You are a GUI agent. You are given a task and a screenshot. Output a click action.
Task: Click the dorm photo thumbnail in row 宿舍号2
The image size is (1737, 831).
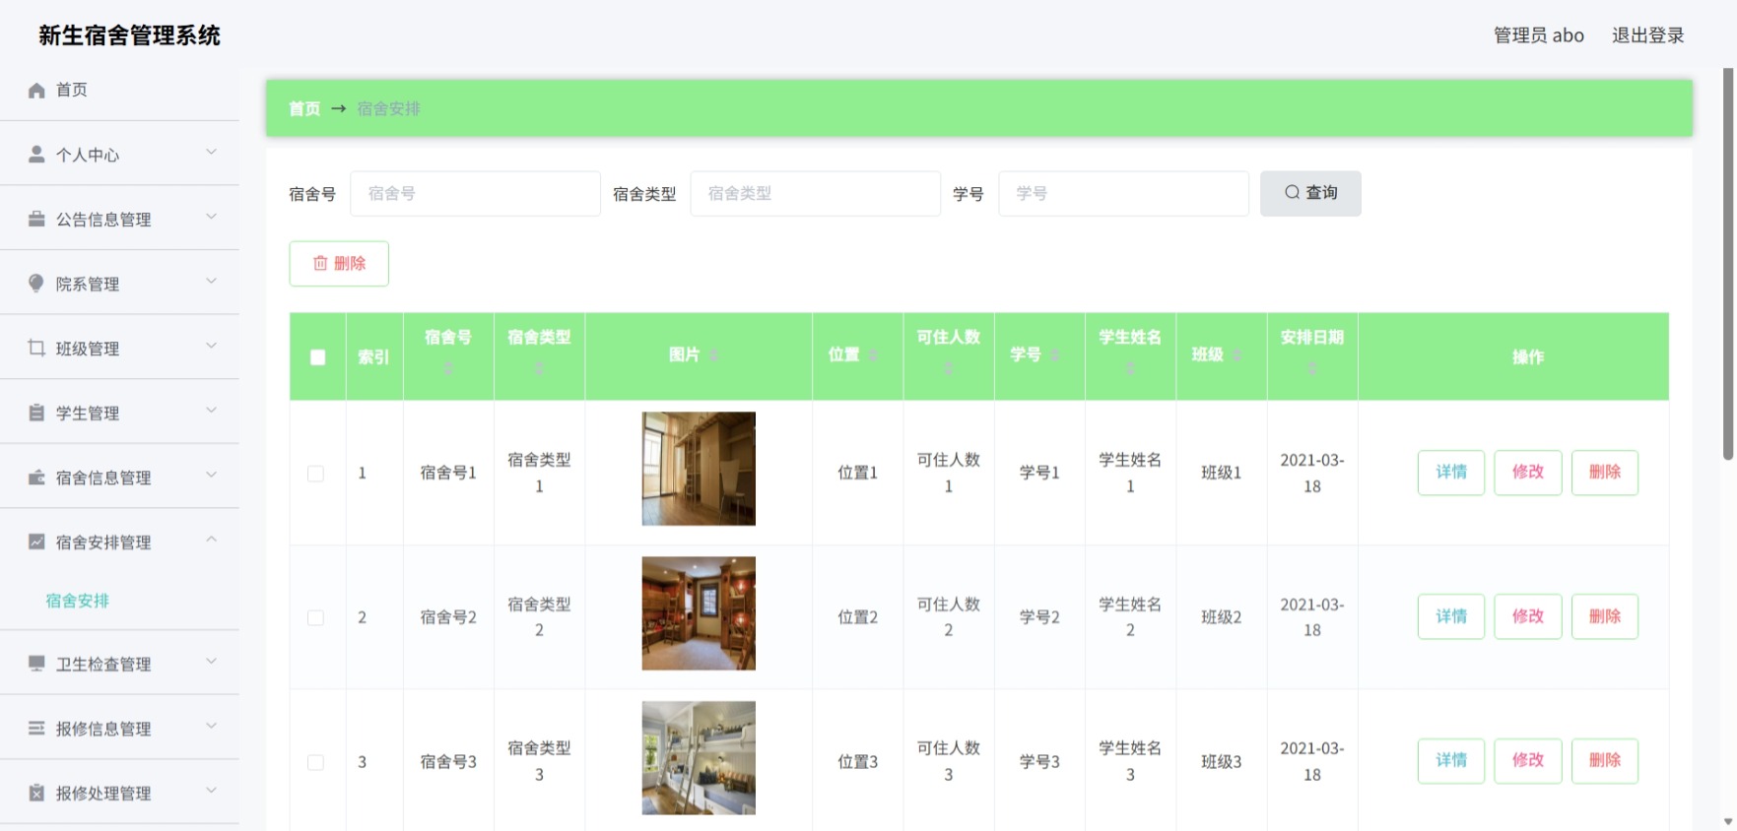click(699, 613)
